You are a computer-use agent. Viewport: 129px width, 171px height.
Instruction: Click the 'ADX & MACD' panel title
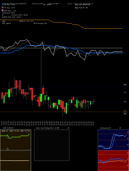tap(8, 128)
